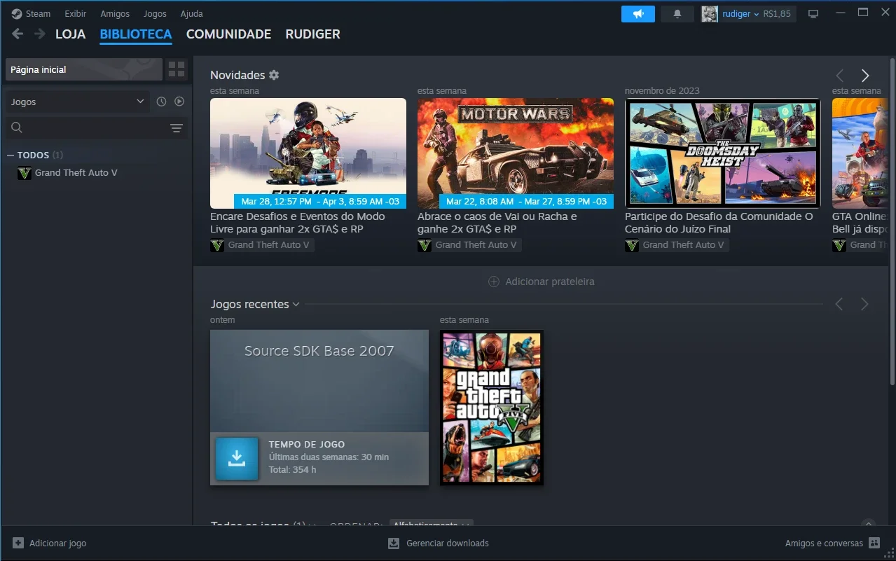Open the Jogos menu in menu bar
The height and width of the screenshot is (561, 896).
(155, 14)
